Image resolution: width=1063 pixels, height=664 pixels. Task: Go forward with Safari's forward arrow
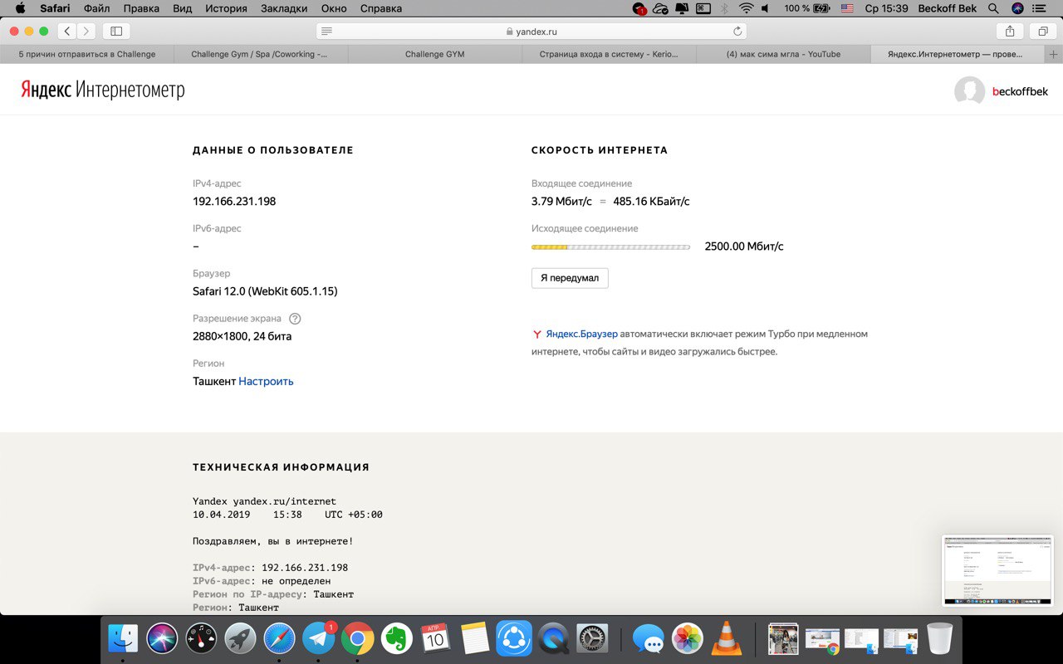tap(86, 31)
